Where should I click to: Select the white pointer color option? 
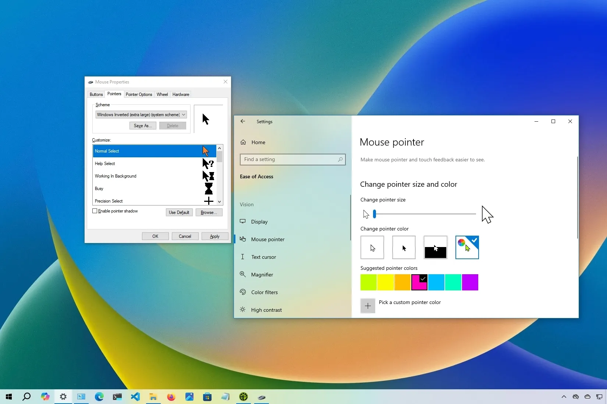point(372,247)
